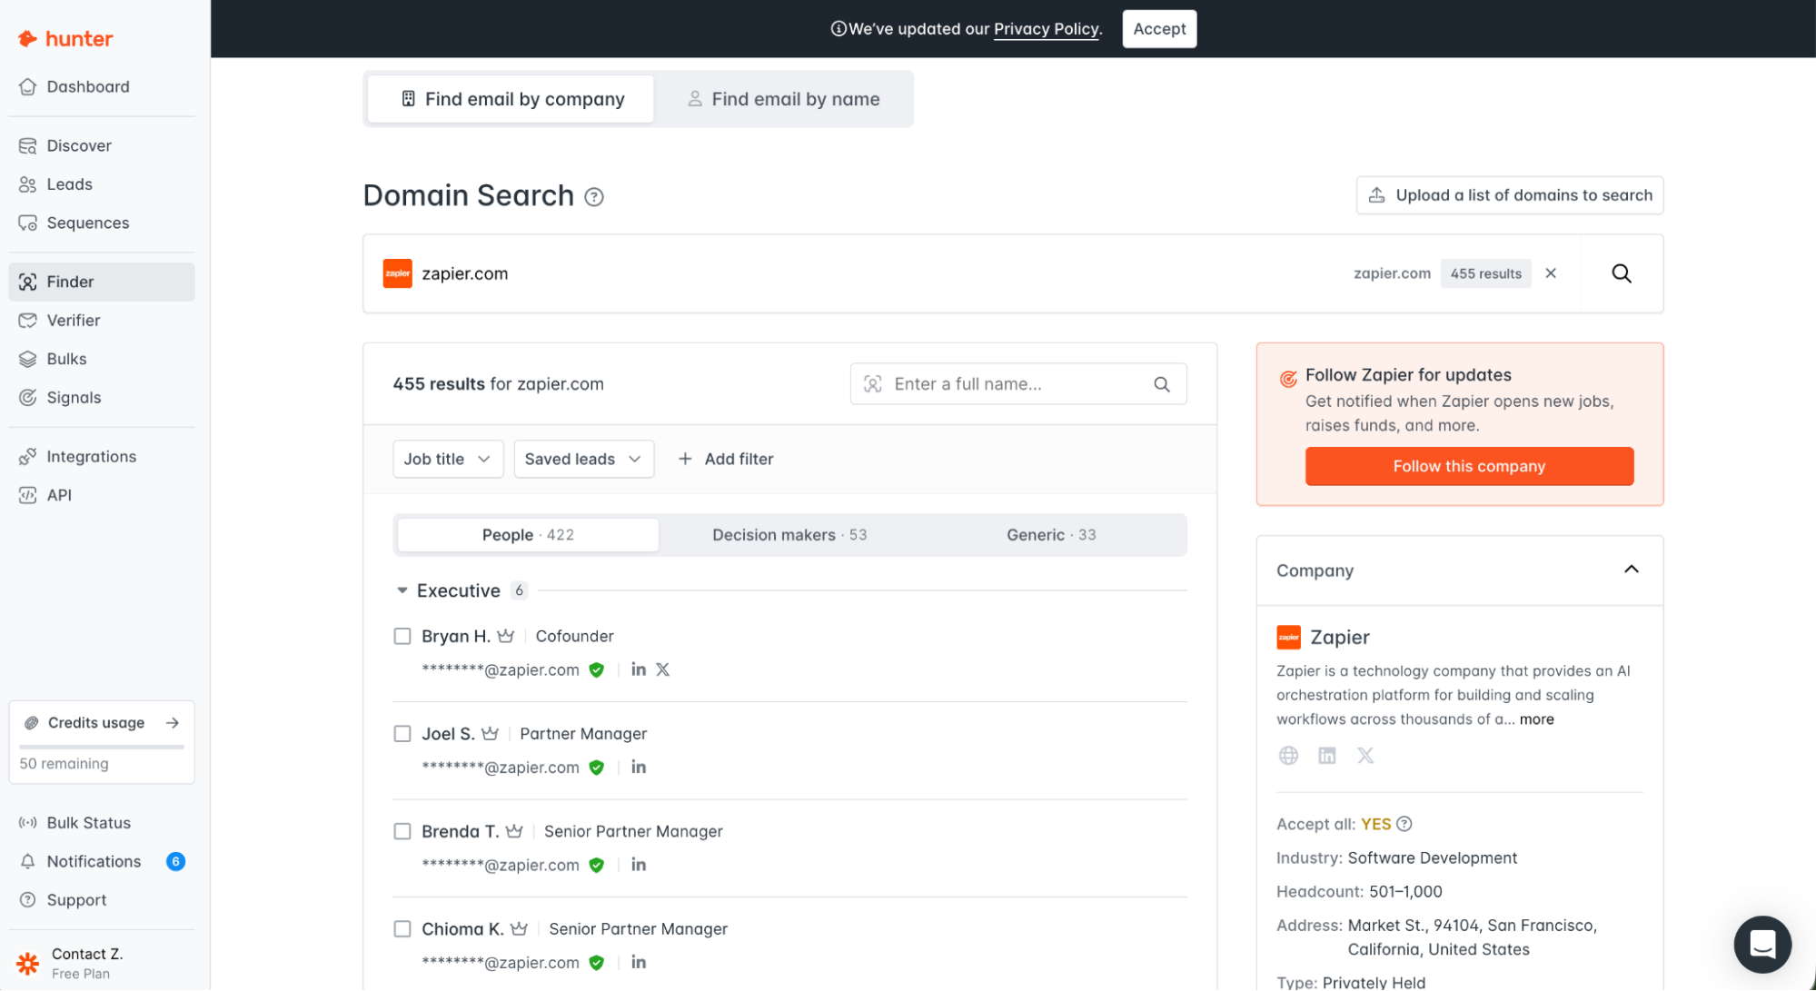Open Bulk Status in sidebar
This screenshot has height=991, width=1816.
pyautogui.click(x=102, y=823)
